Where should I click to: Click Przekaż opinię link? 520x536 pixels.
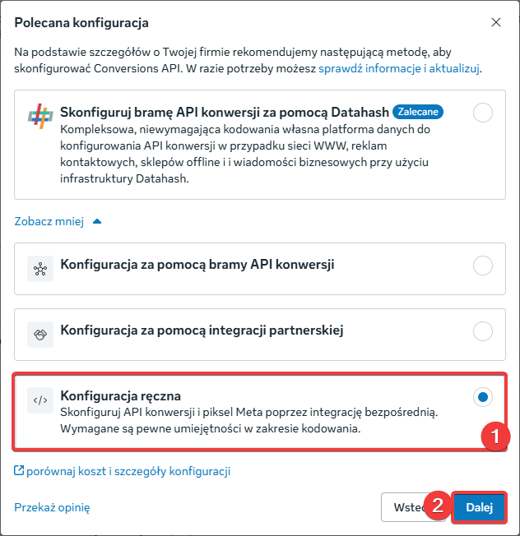(52, 507)
